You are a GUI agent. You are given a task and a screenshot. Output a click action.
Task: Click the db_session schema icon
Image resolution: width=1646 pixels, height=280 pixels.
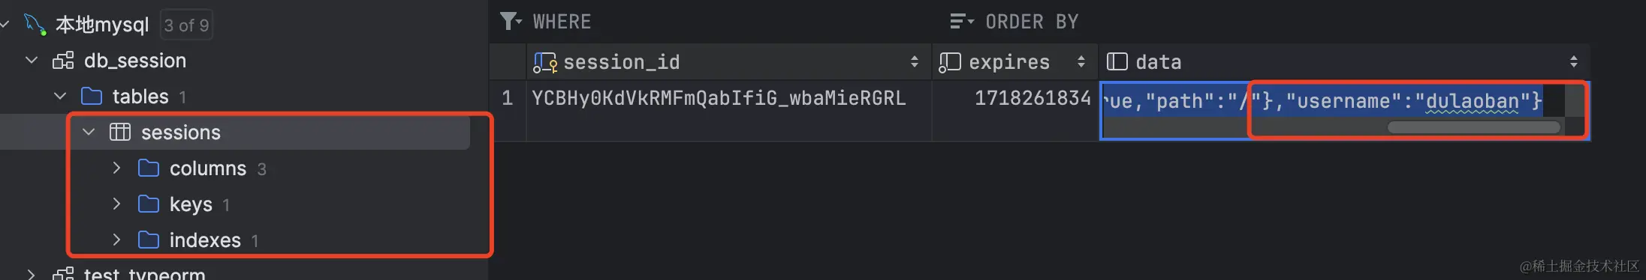[63, 61]
